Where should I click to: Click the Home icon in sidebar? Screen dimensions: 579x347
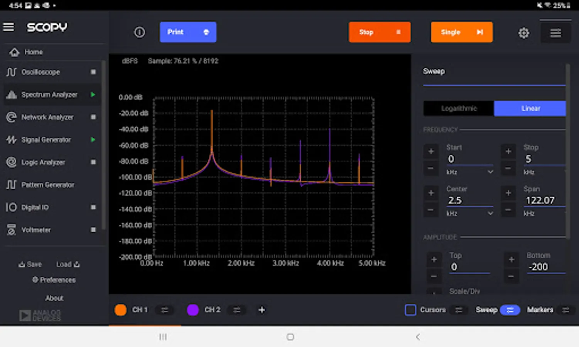pos(14,52)
